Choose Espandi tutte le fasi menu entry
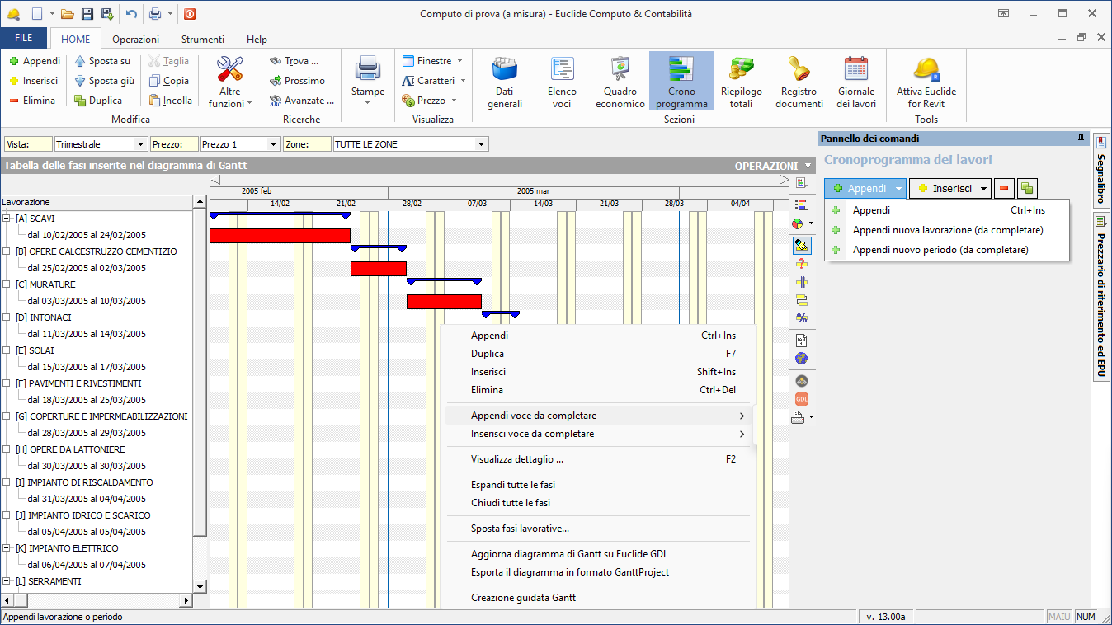The height and width of the screenshot is (625, 1112). [x=512, y=485]
